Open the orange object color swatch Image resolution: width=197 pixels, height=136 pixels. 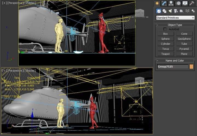click(x=191, y=67)
